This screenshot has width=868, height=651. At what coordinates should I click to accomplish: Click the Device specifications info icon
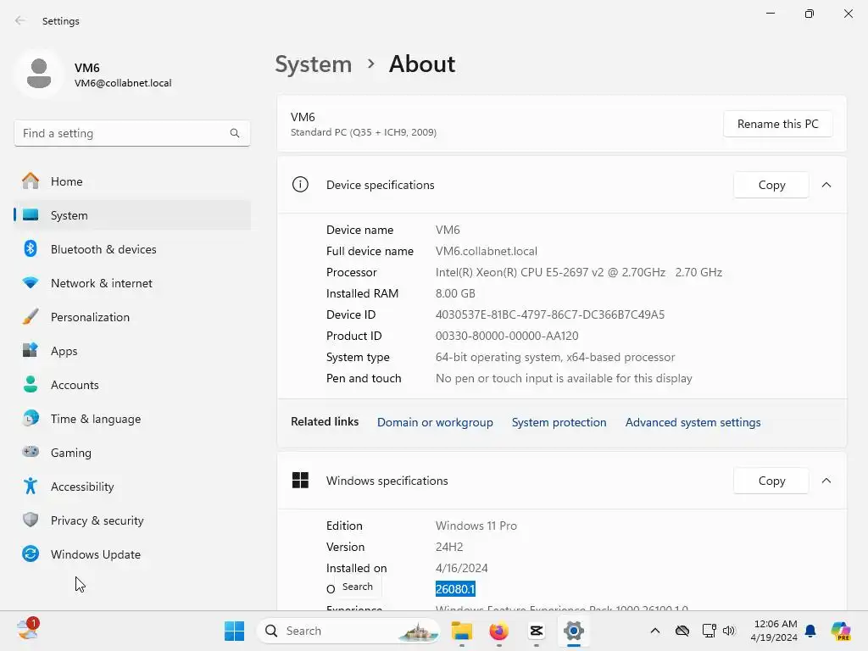[x=300, y=184]
